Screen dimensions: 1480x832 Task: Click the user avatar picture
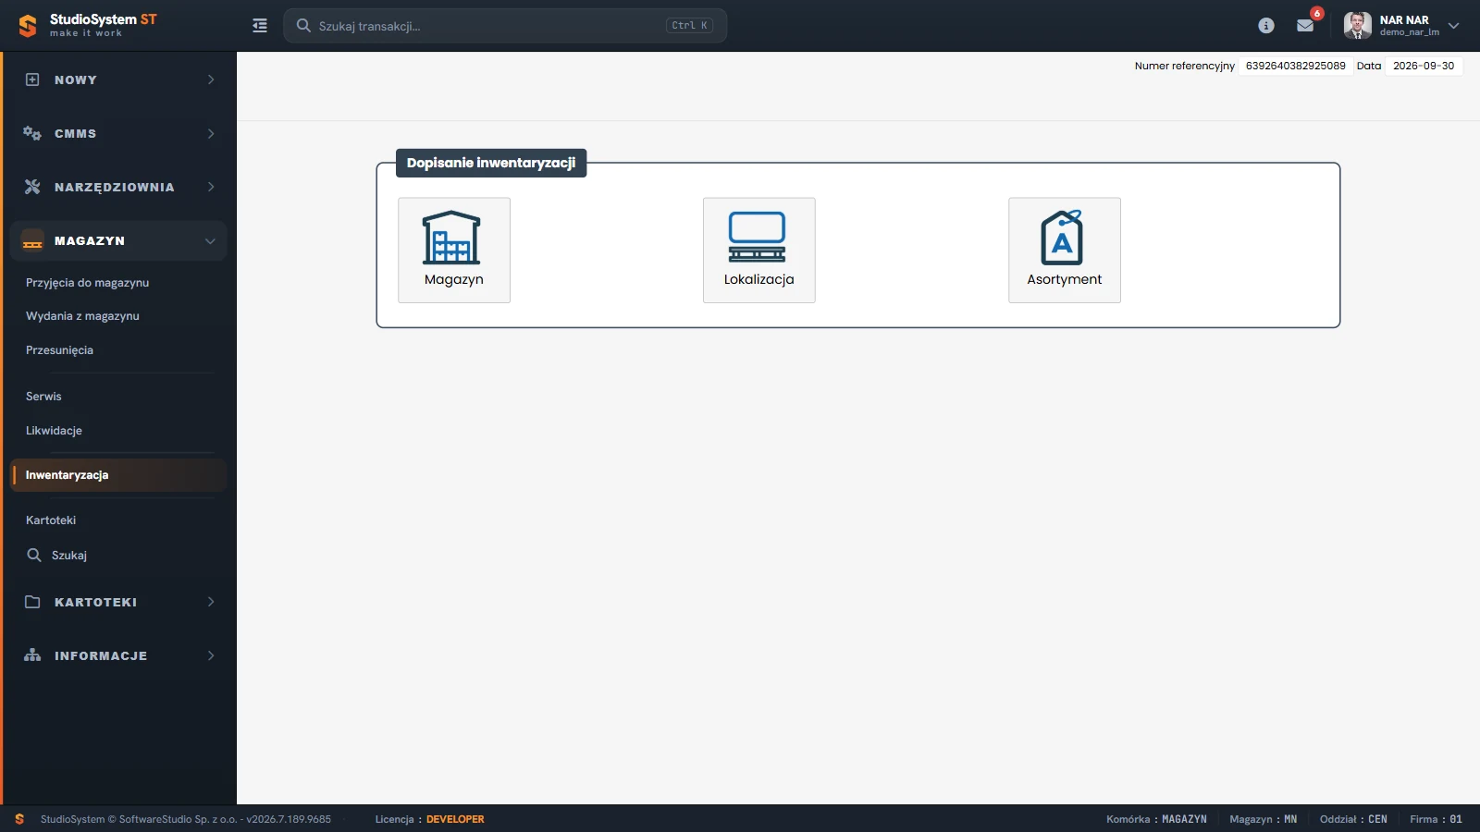coord(1357,26)
